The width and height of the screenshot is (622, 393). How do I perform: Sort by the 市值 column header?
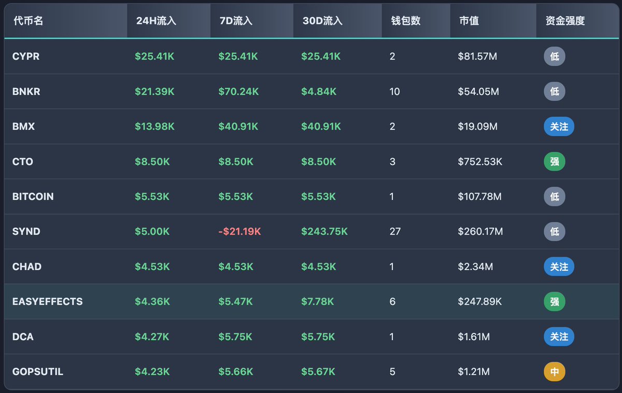469,21
